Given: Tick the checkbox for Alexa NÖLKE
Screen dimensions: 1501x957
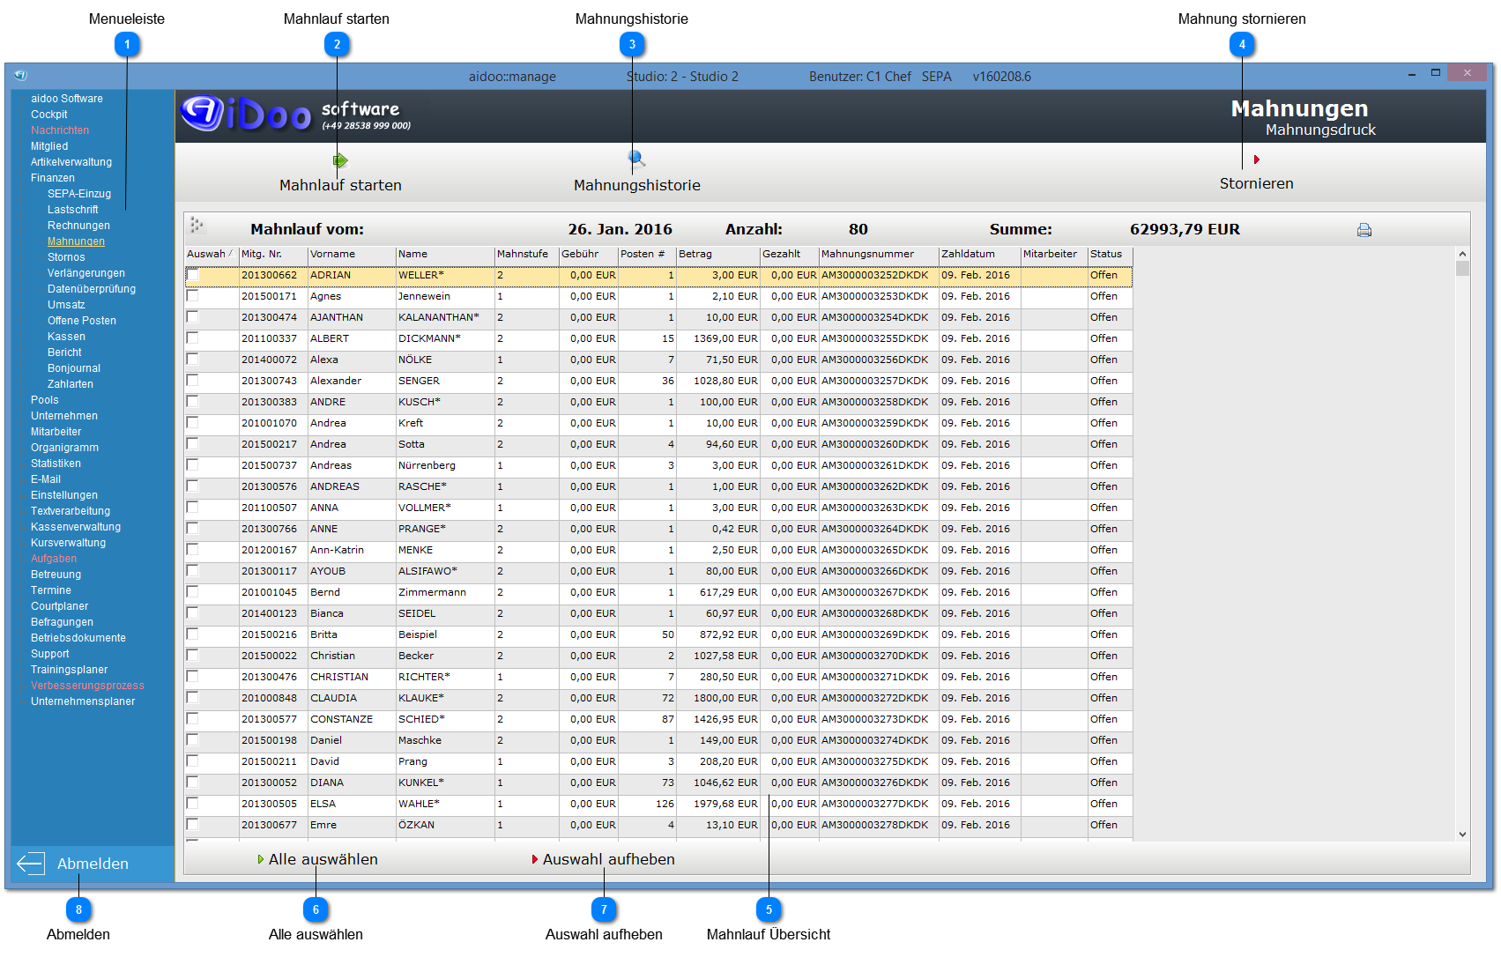Looking at the screenshot, I should point(193,360).
